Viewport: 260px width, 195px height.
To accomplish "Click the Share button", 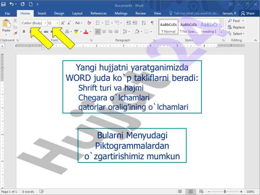I will point(248,13).
